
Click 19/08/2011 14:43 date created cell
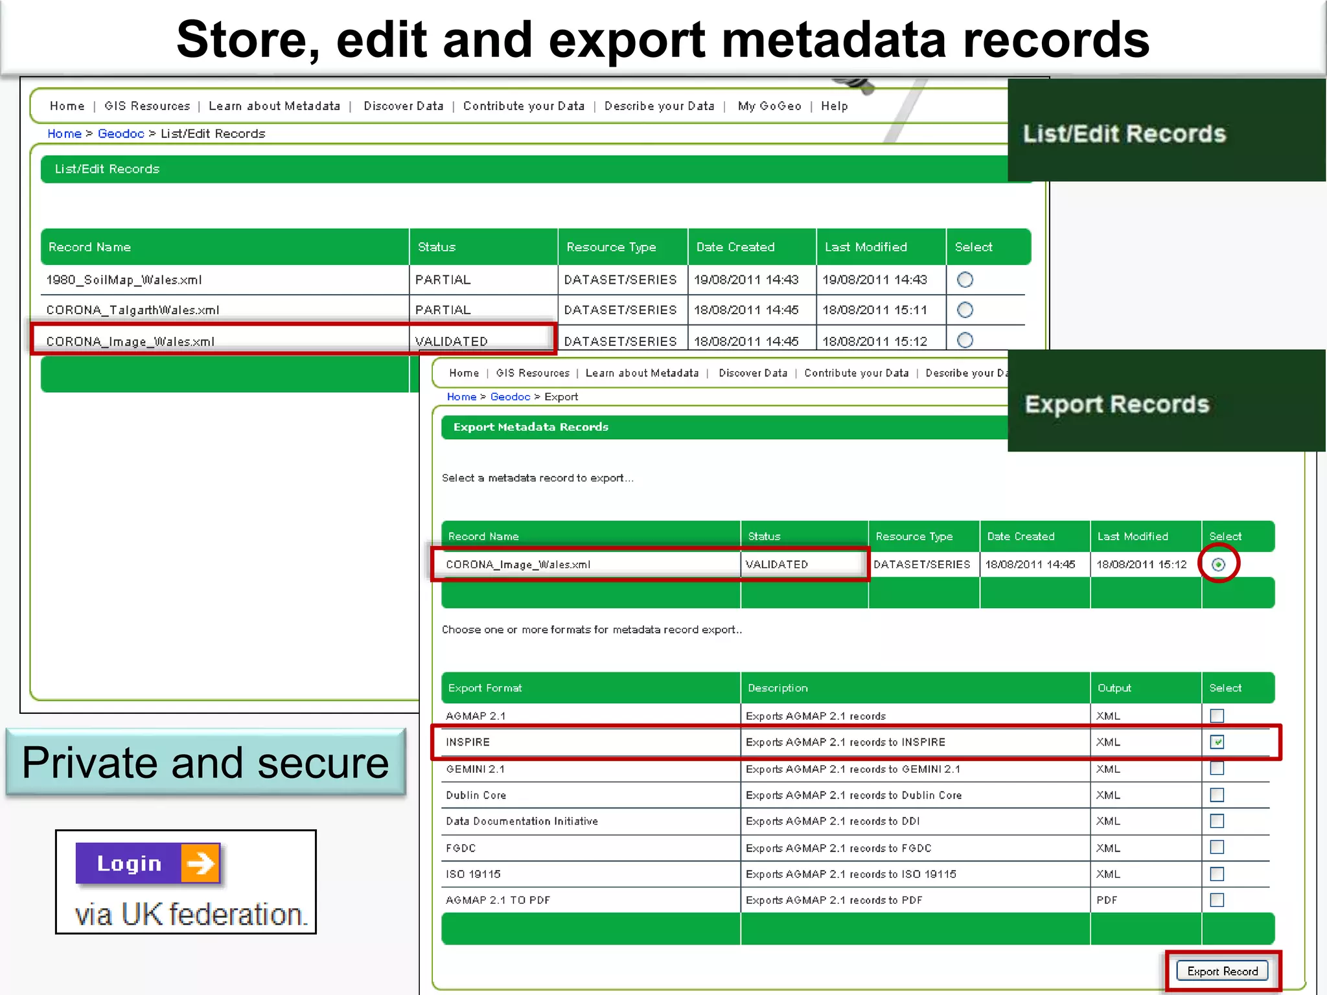[x=746, y=280]
